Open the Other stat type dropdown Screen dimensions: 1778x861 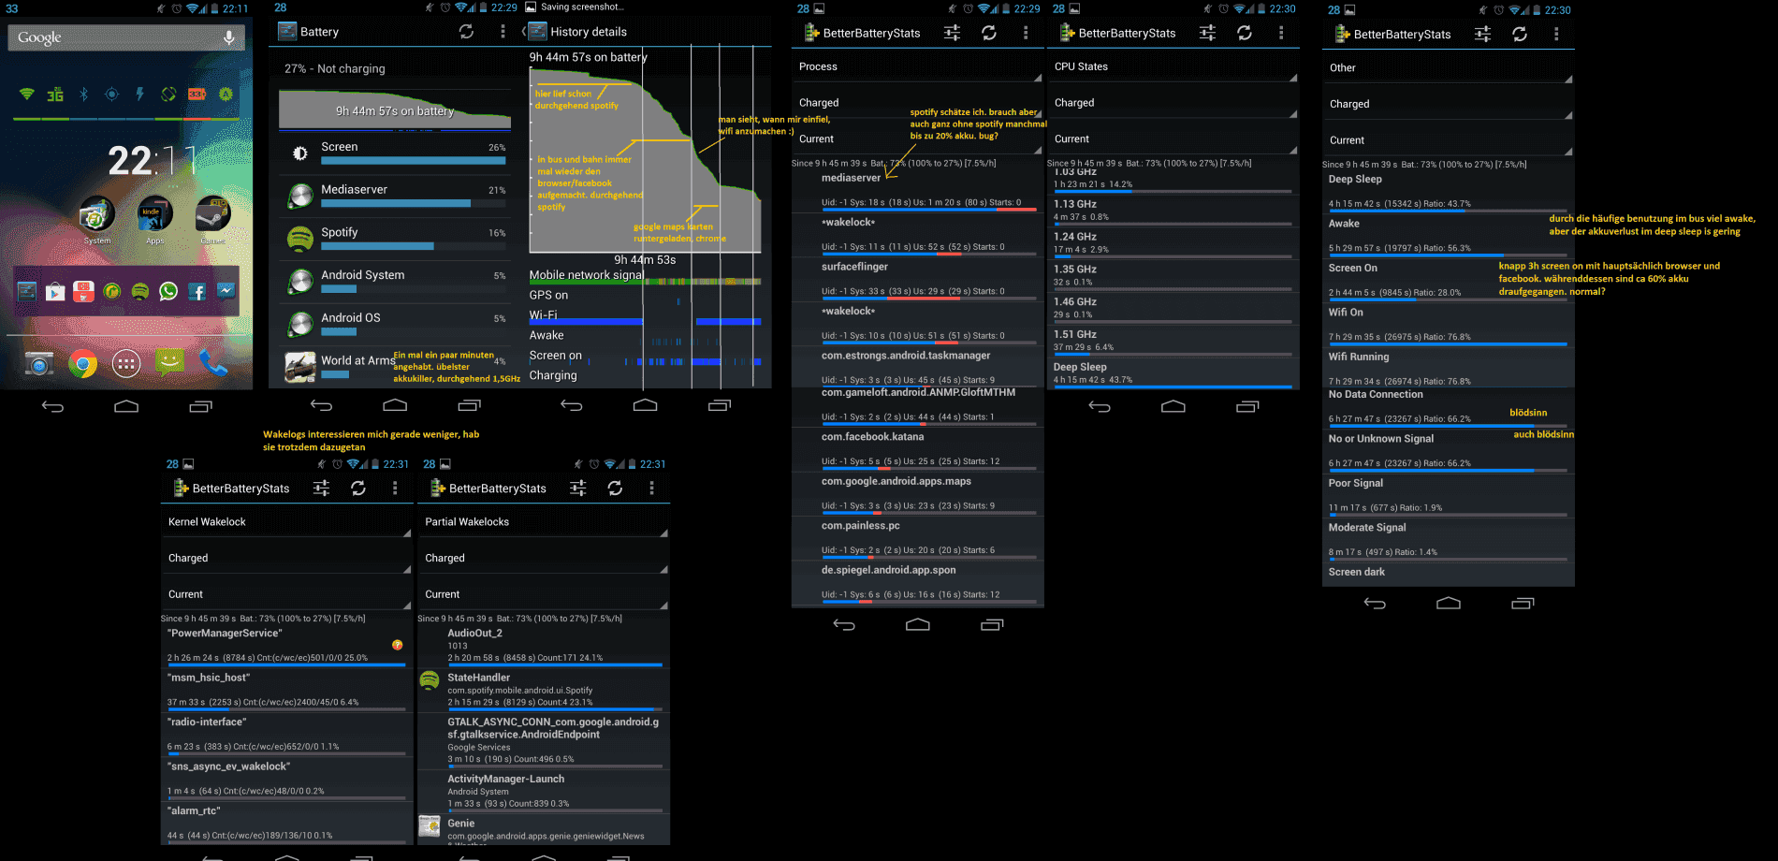(1448, 67)
